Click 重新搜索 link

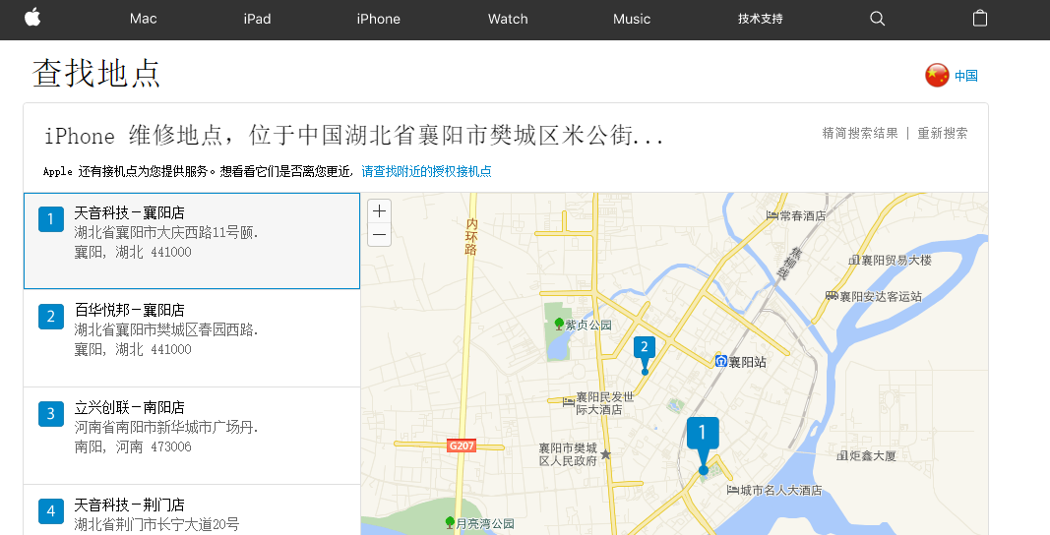pos(942,133)
